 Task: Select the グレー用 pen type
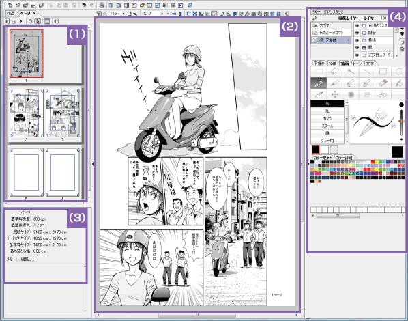click(327, 141)
